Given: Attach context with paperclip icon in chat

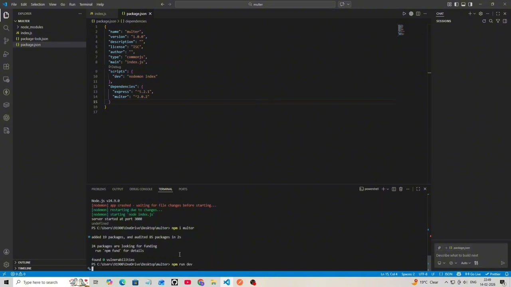Looking at the screenshot, I should tap(439, 248).
